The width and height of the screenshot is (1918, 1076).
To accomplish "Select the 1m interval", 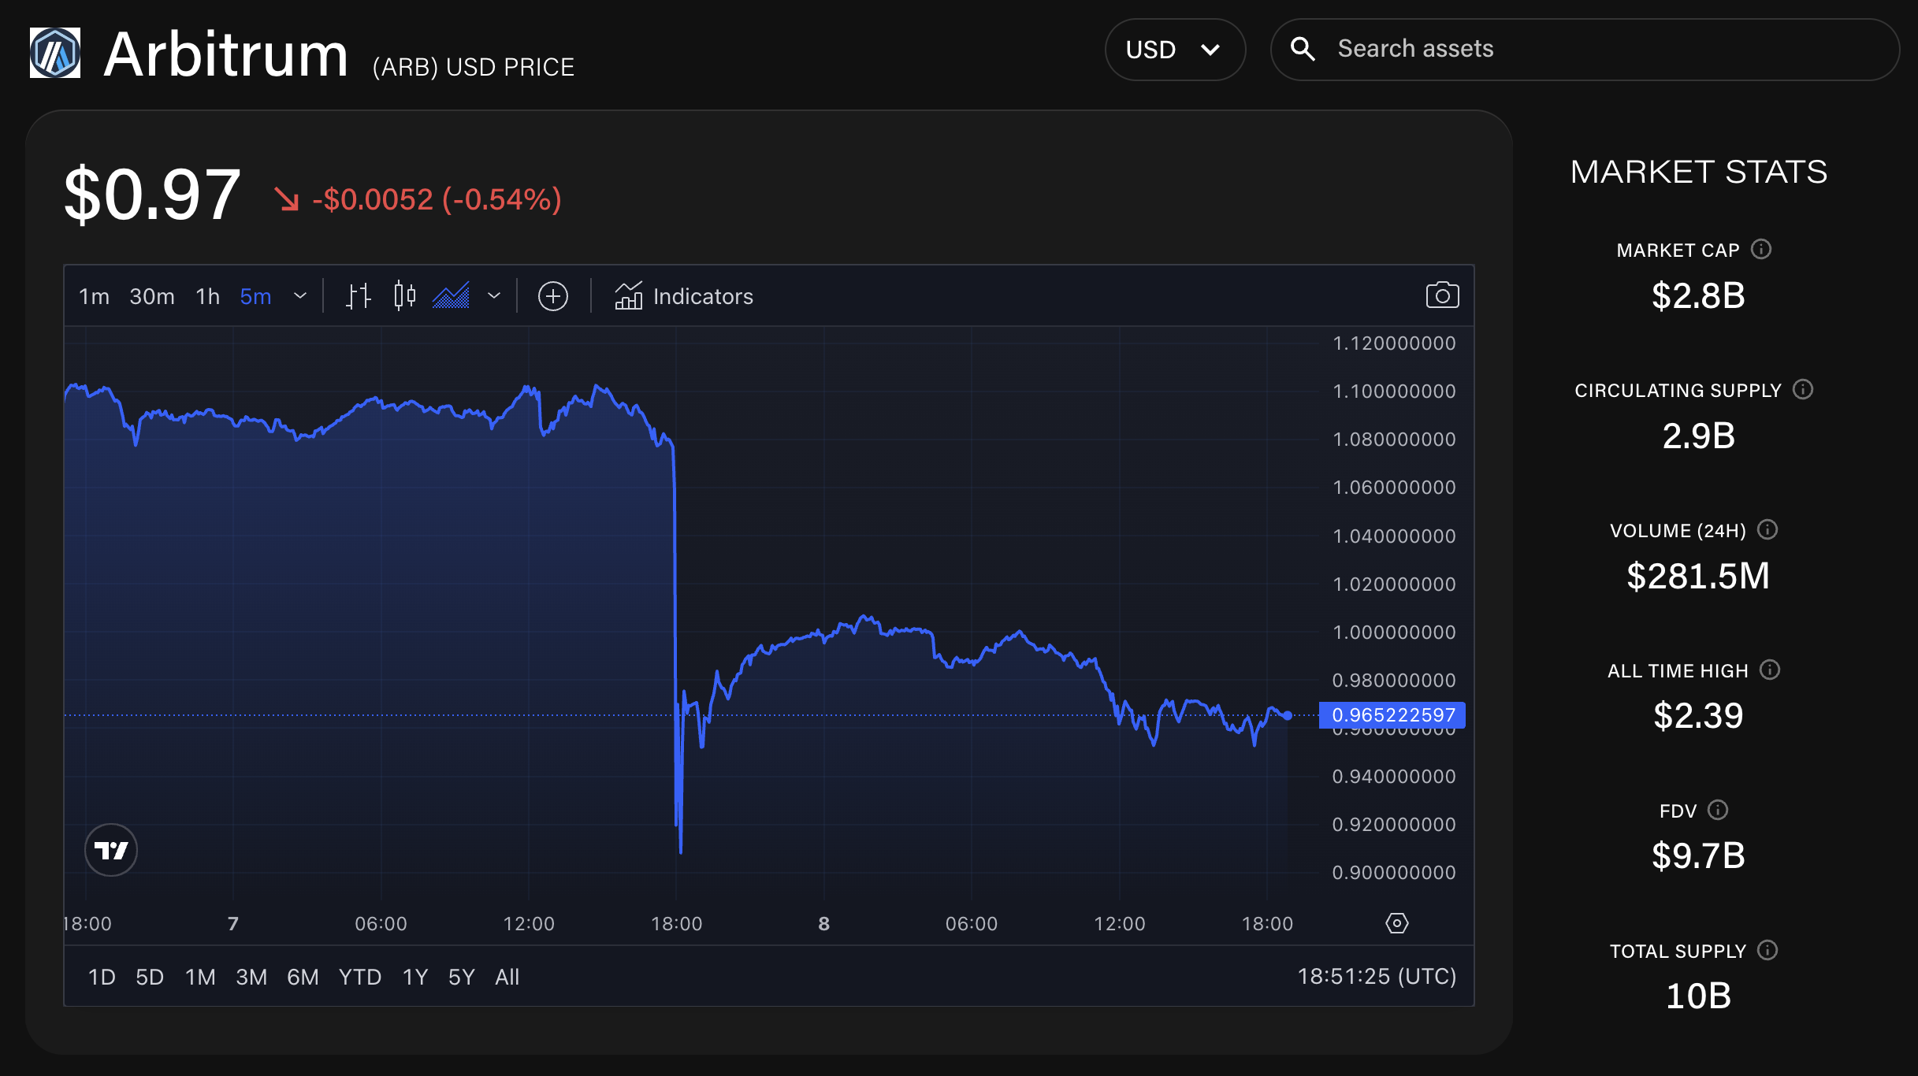I will [94, 296].
